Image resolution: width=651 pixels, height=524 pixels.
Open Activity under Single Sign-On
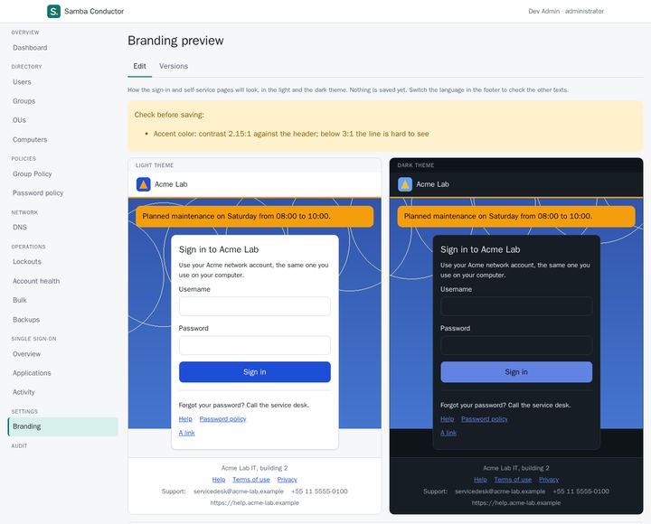[x=24, y=392]
